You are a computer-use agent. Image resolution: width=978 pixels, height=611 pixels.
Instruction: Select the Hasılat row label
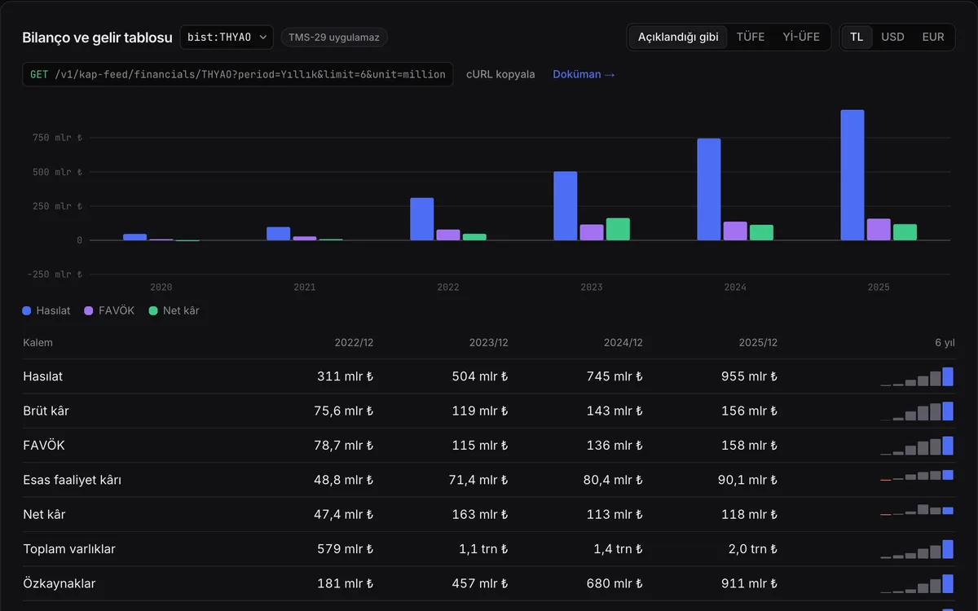point(43,376)
